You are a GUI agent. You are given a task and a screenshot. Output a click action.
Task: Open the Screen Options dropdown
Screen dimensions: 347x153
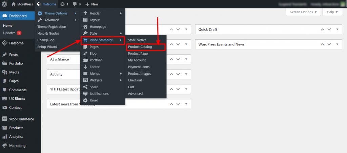(303, 12)
